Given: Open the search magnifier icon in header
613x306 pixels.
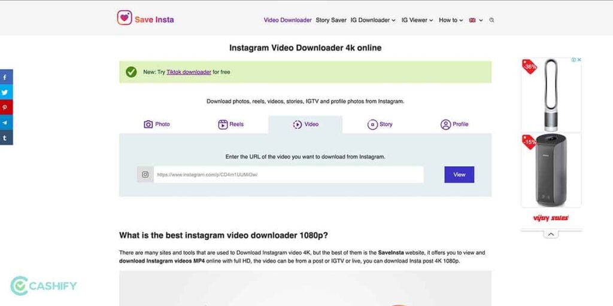Looking at the screenshot, I should (491, 20).
